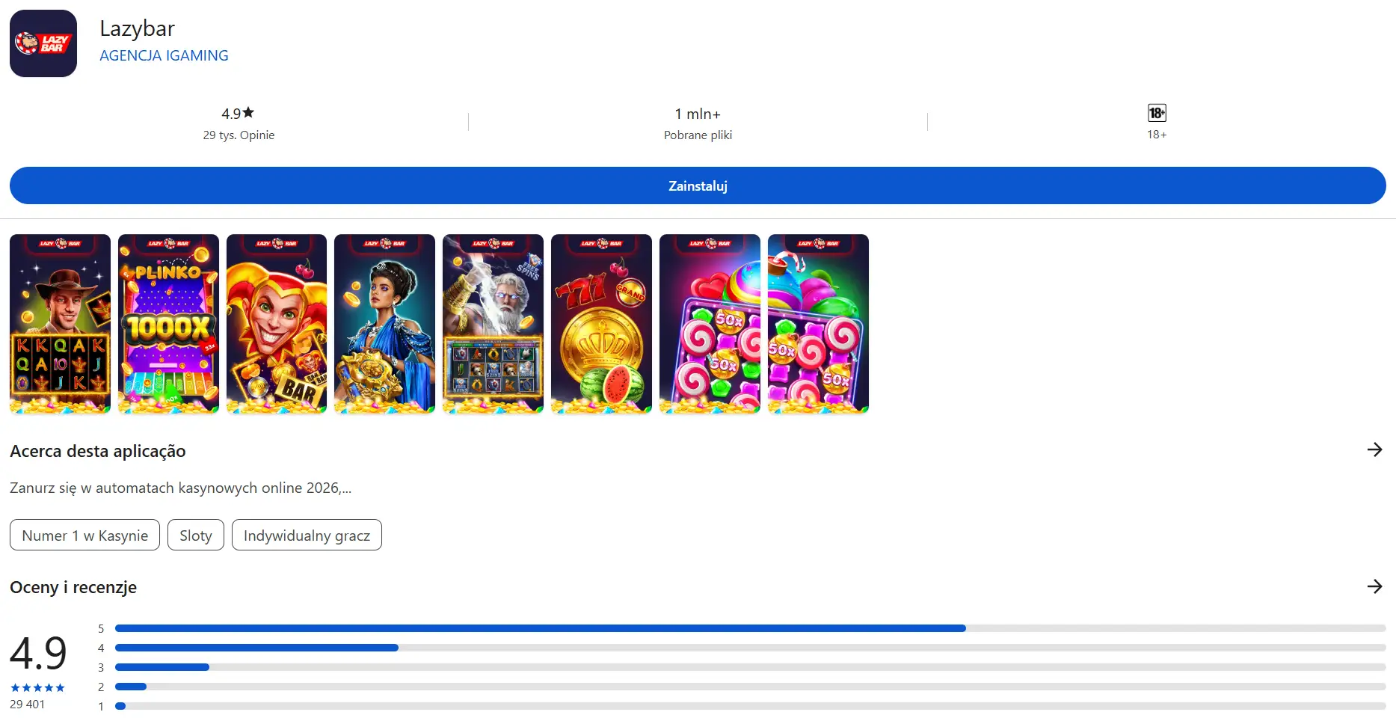This screenshot has width=1396, height=718.
Task: Click the 2-star rating bar
Action: [x=751, y=687]
